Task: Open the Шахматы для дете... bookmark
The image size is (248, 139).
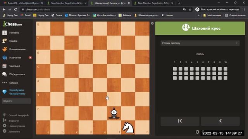Action: pos(146,15)
